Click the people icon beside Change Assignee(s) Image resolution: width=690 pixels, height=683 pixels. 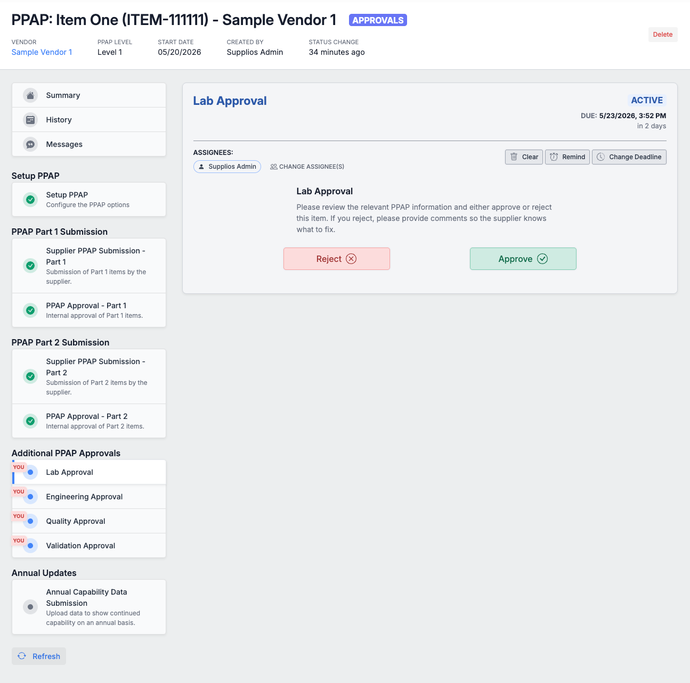pyautogui.click(x=273, y=167)
